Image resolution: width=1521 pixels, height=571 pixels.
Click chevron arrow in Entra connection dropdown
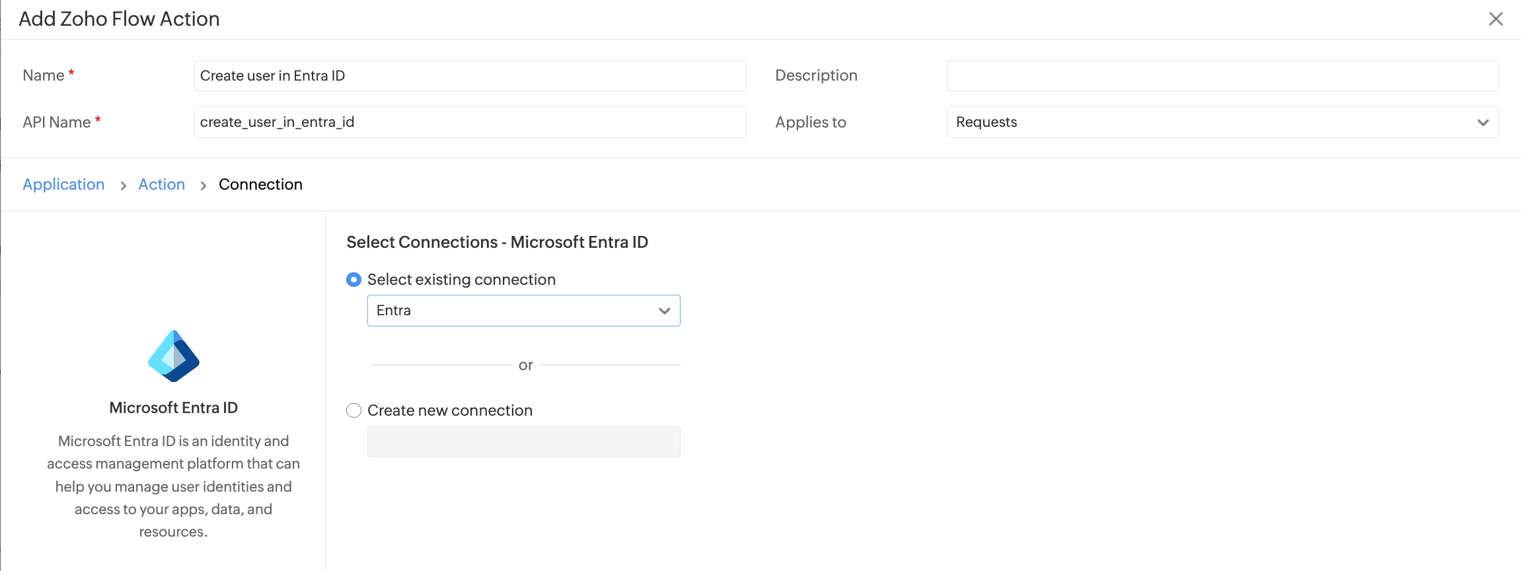[x=664, y=311]
